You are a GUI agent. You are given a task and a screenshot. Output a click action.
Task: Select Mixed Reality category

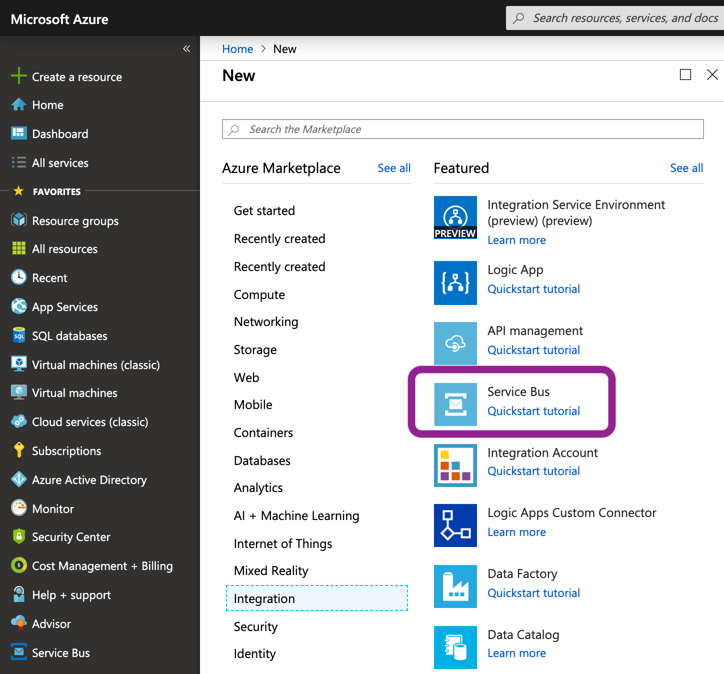click(271, 570)
